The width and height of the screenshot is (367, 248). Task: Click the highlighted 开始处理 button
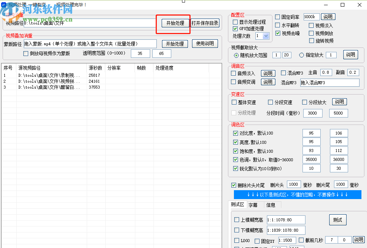(175, 23)
